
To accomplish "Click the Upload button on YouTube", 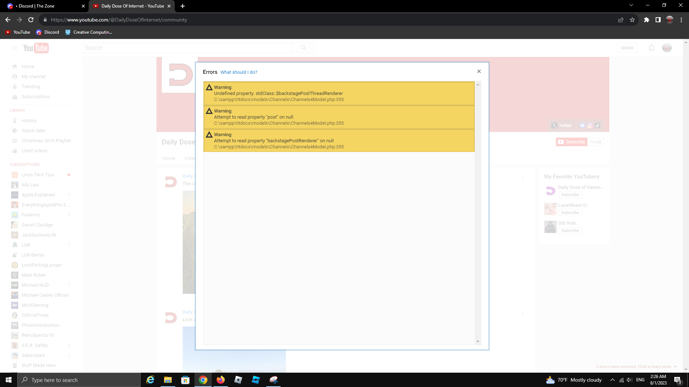I will [x=627, y=48].
